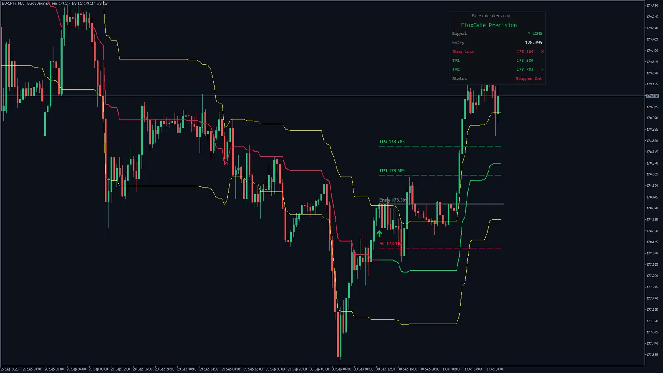Click the Entry 178.395 label on the chart
Screen dimensions: 663x373
tap(392, 200)
